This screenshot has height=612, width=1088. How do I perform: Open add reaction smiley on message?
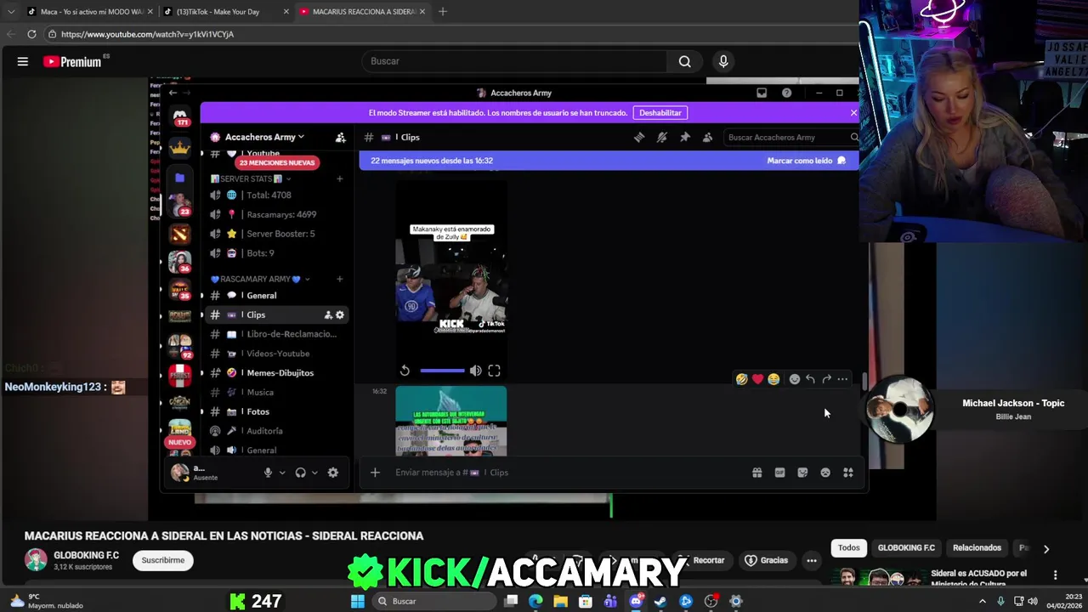[x=795, y=379]
